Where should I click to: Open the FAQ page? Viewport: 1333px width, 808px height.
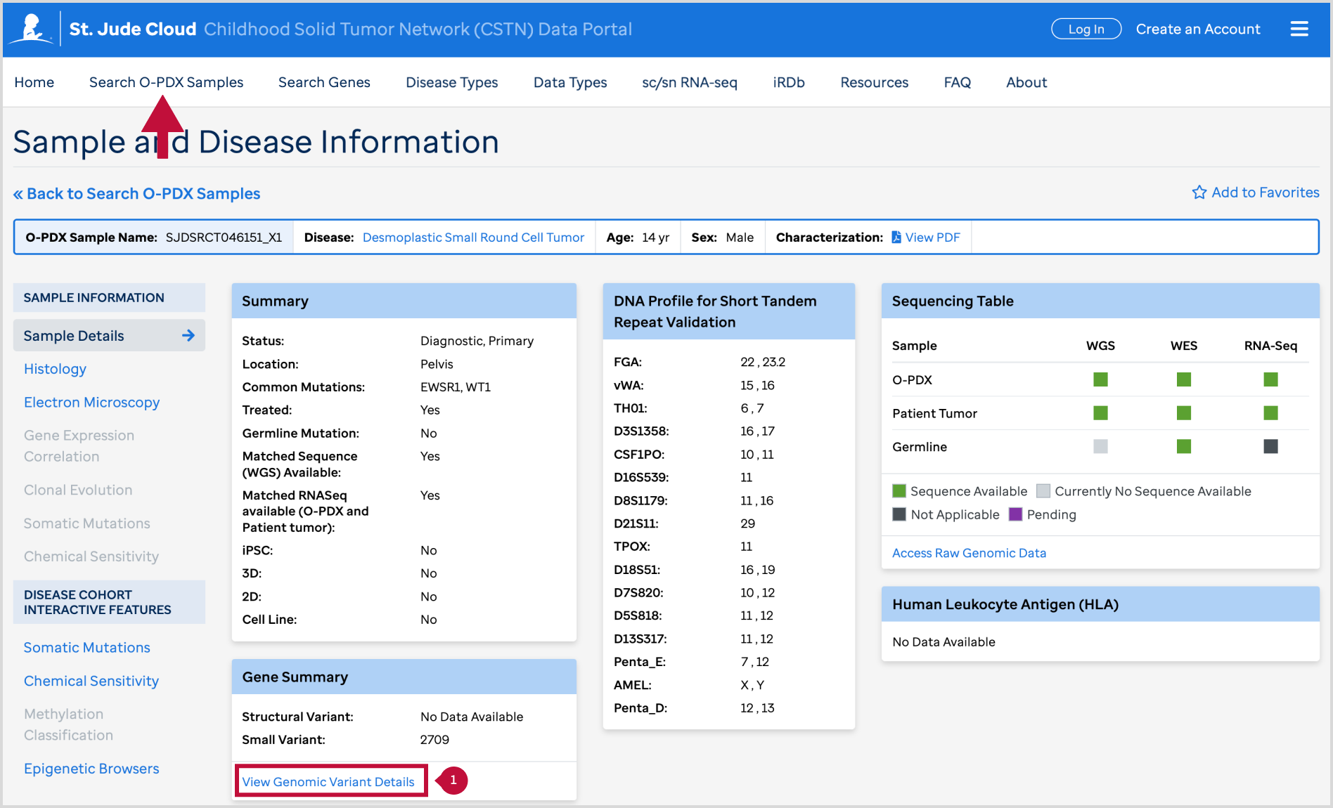958,82
